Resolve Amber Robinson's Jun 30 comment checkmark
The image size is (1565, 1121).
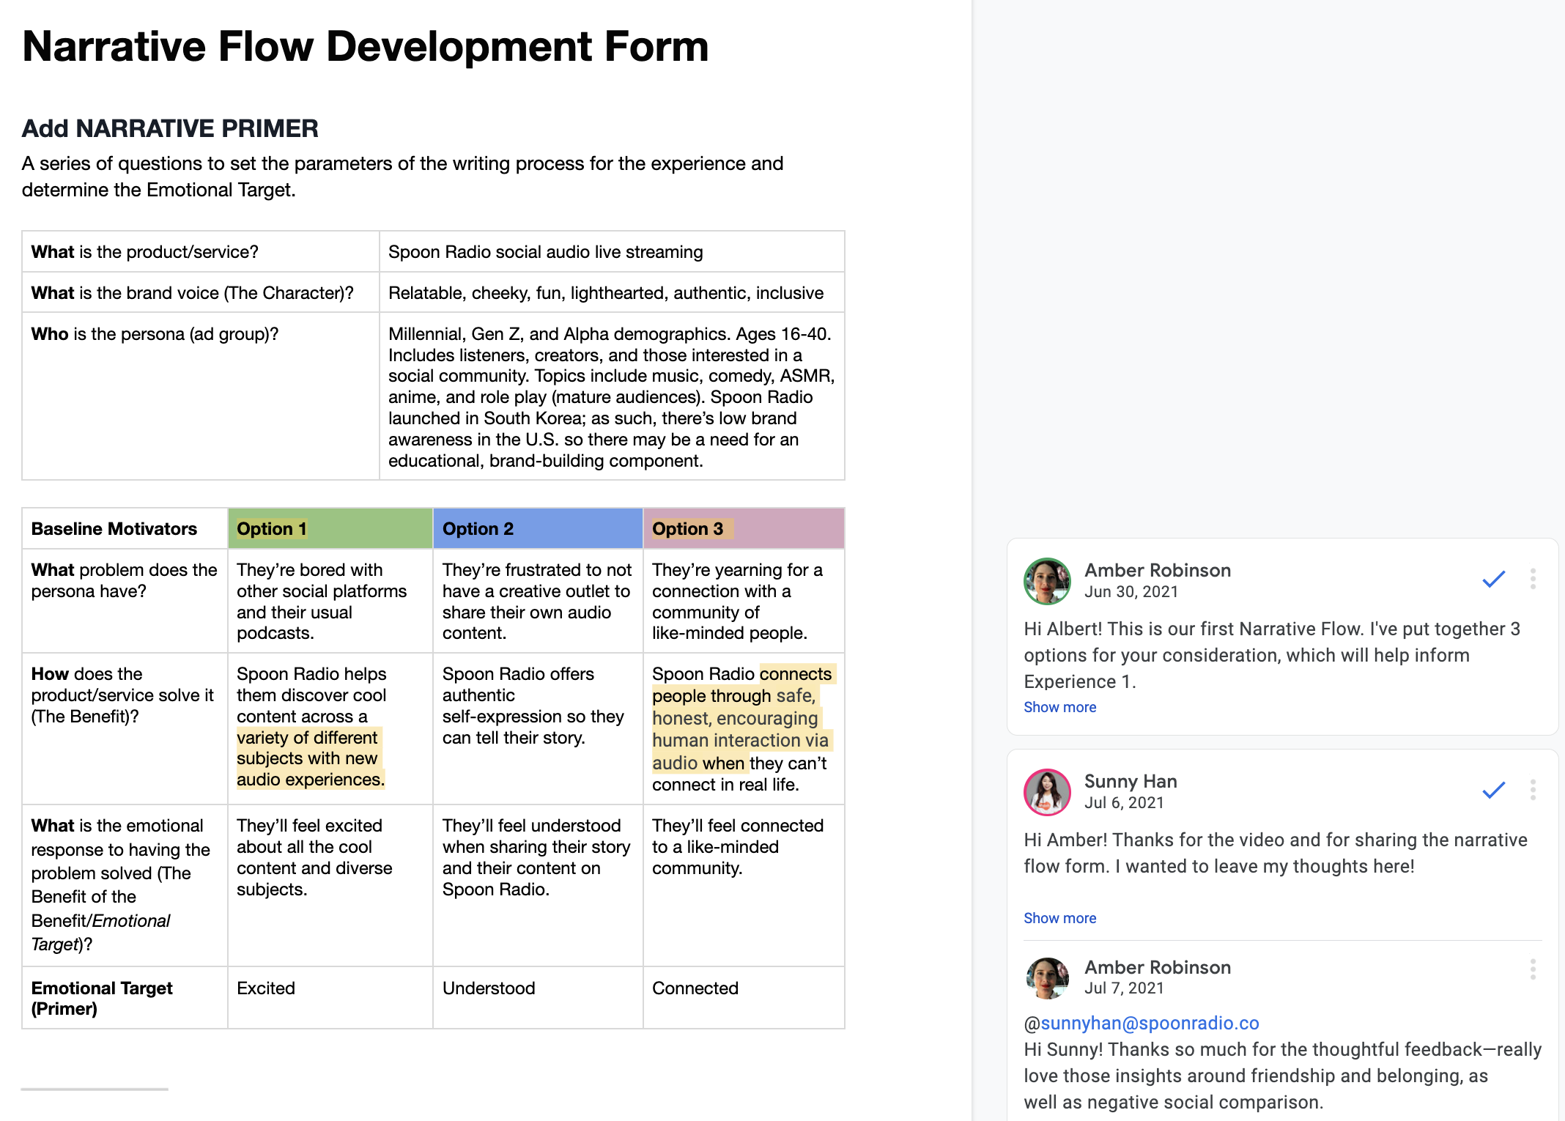pyautogui.click(x=1493, y=580)
